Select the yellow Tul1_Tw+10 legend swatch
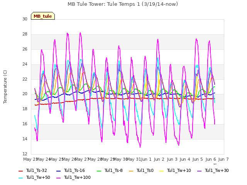 click(x=162, y=171)
